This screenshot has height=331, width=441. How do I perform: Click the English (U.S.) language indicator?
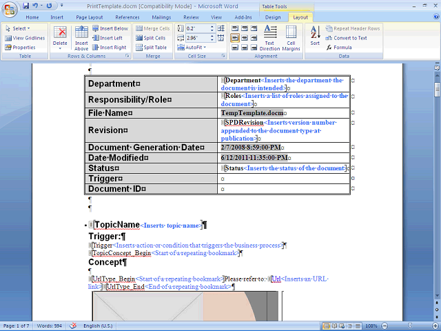click(x=98, y=326)
